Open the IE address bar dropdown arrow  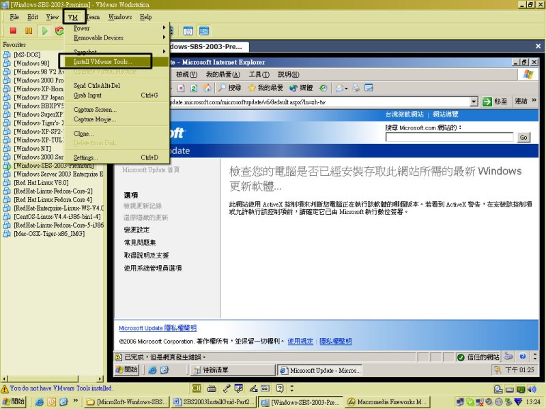pos(474,102)
